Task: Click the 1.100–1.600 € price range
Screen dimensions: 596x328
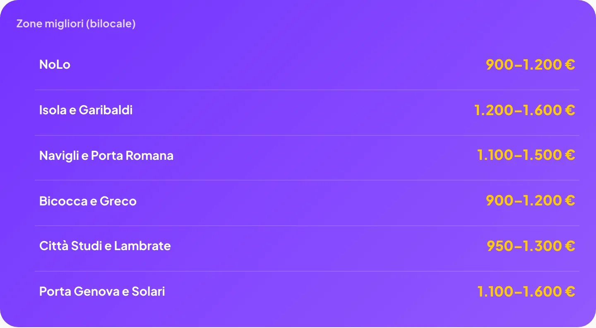Action: point(526,291)
